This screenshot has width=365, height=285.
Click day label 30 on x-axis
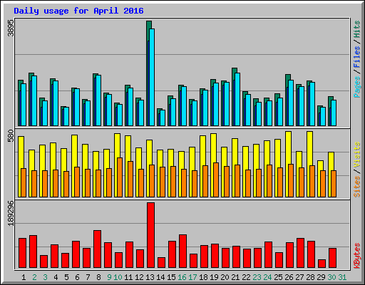pos(331,277)
